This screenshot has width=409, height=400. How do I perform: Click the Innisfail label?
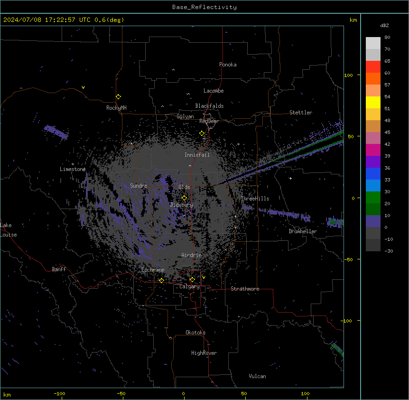(197, 155)
